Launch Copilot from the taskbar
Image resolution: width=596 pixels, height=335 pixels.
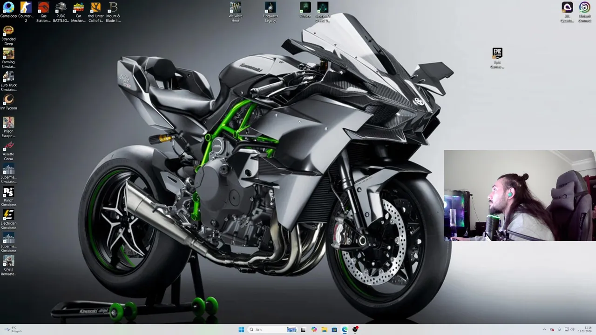pyautogui.click(x=314, y=329)
